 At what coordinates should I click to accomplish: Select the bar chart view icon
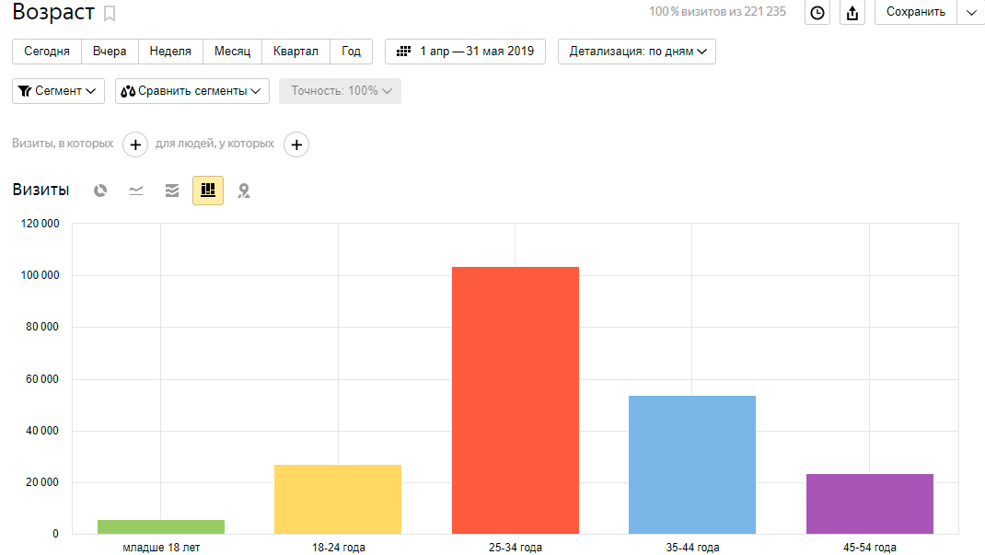[x=208, y=191]
